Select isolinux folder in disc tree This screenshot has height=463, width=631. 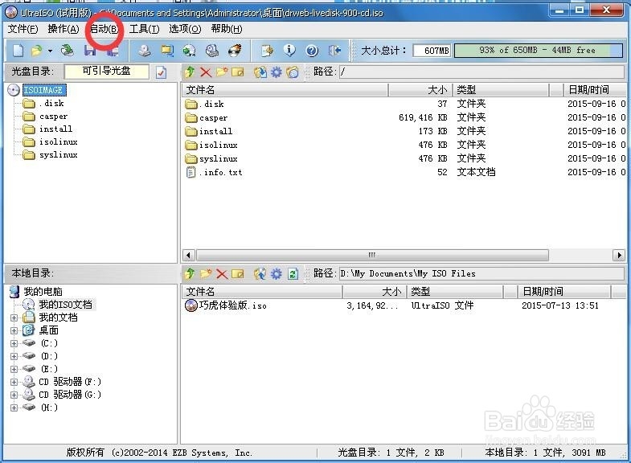pos(59,142)
